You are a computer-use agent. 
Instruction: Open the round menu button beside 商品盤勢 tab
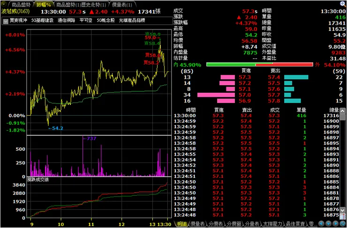(4, 4)
